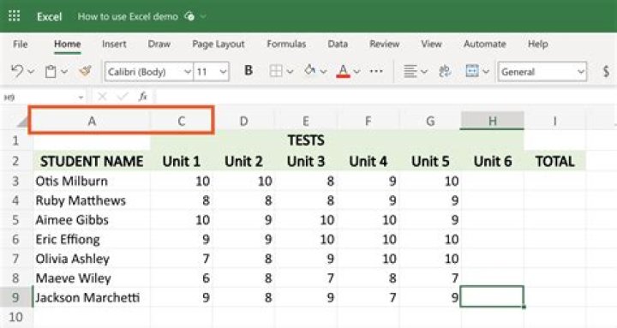Image resolution: width=617 pixels, height=328 pixels.
Task: Click the 'TOTAL' header cell
Action: pos(554,161)
